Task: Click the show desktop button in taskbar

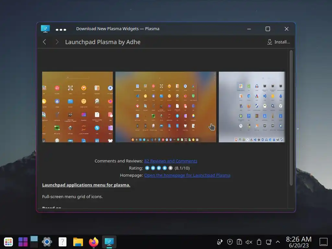Action: (x=324, y=242)
